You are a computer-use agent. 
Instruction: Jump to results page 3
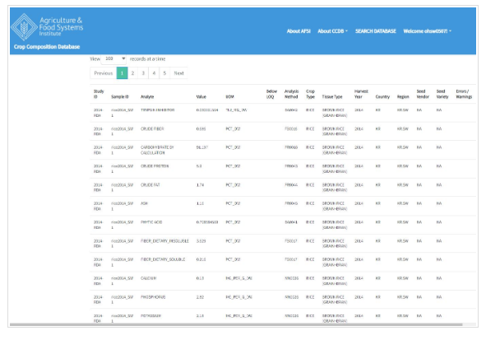(143, 73)
